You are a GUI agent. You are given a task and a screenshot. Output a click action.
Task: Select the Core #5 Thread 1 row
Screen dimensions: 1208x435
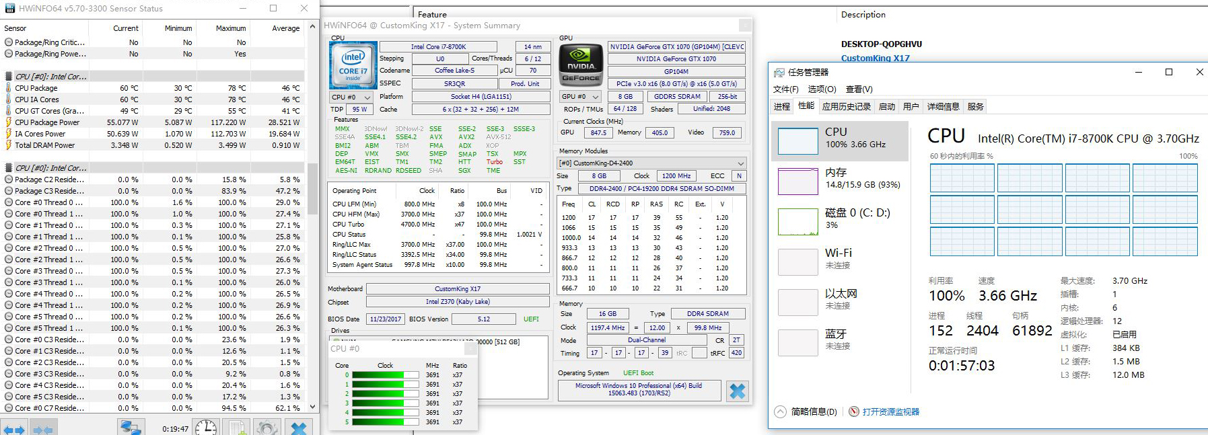[153, 328]
